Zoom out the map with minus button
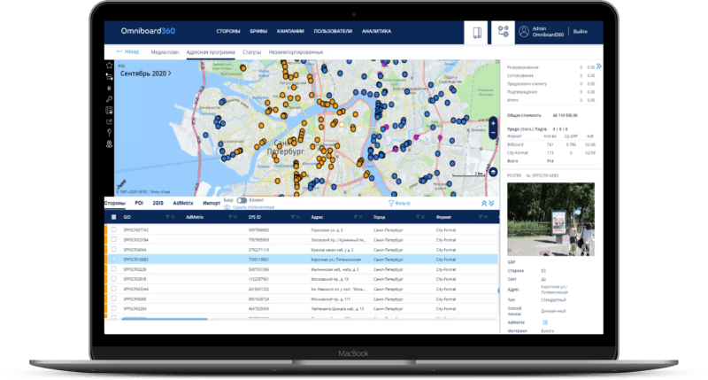This screenshot has height=380, width=708. (493, 134)
